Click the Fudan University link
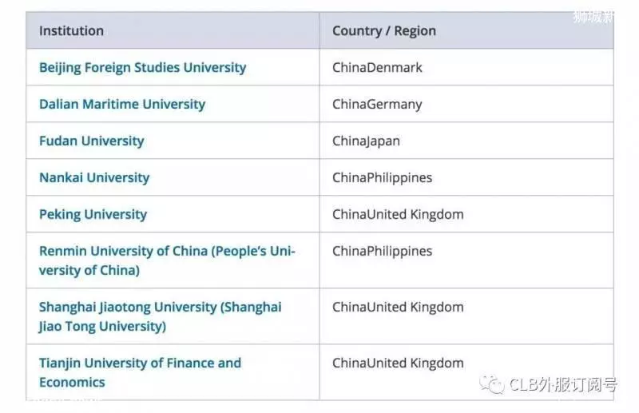The width and height of the screenshot is (639, 413). click(92, 141)
